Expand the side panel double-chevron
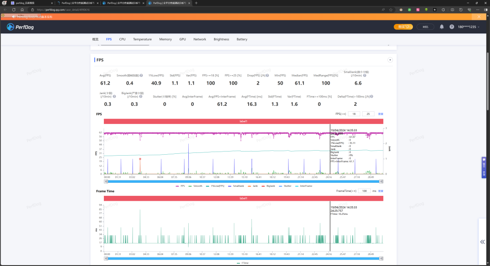 (482, 242)
